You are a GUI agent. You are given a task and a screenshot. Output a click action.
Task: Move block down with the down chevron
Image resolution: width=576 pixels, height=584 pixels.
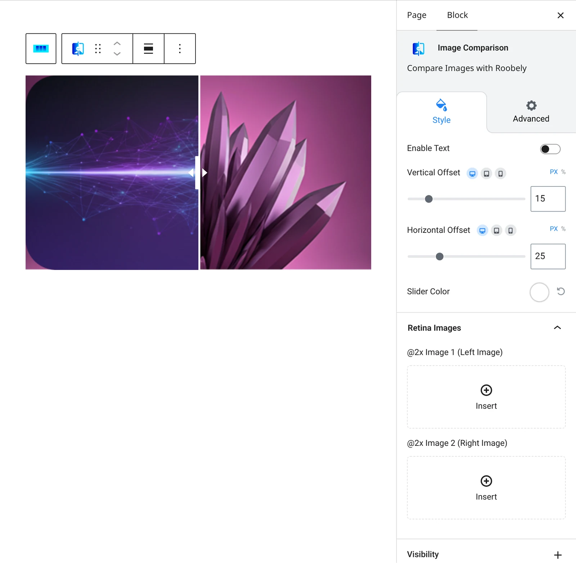117,54
